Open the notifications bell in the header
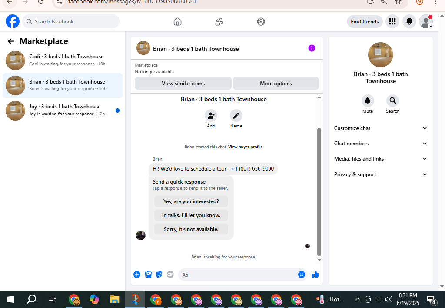 coord(409,22)
